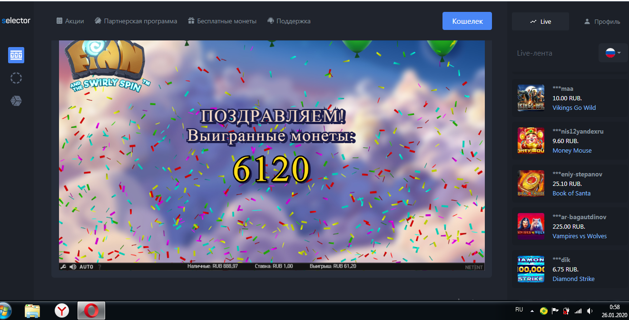Click the Money Mouse game thumbnail
This screenshot has width=629, height=320.
(x=531, y=140)
